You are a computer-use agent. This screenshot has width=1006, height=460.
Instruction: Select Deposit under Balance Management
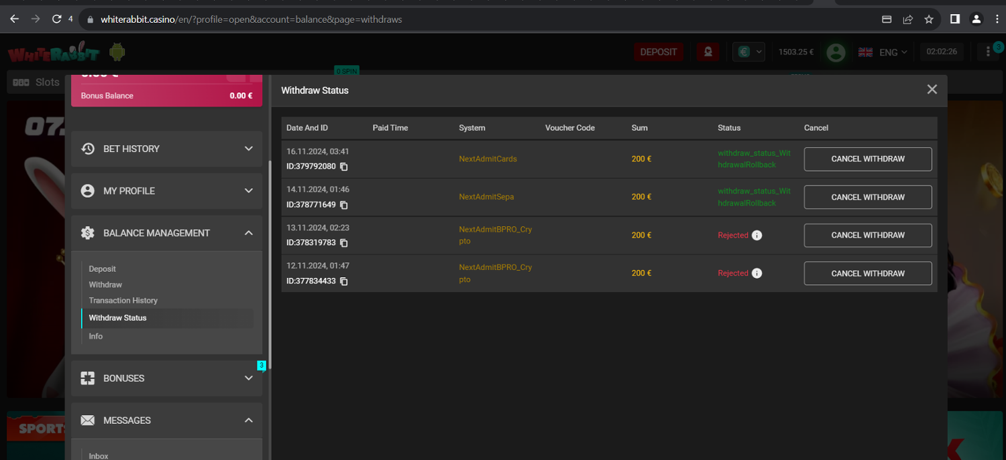(x=103, y=269)
